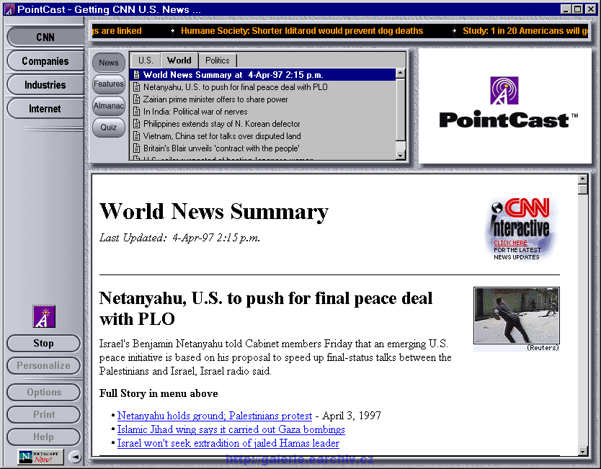Click the Reuters news photo

click(x=516, y=316)
